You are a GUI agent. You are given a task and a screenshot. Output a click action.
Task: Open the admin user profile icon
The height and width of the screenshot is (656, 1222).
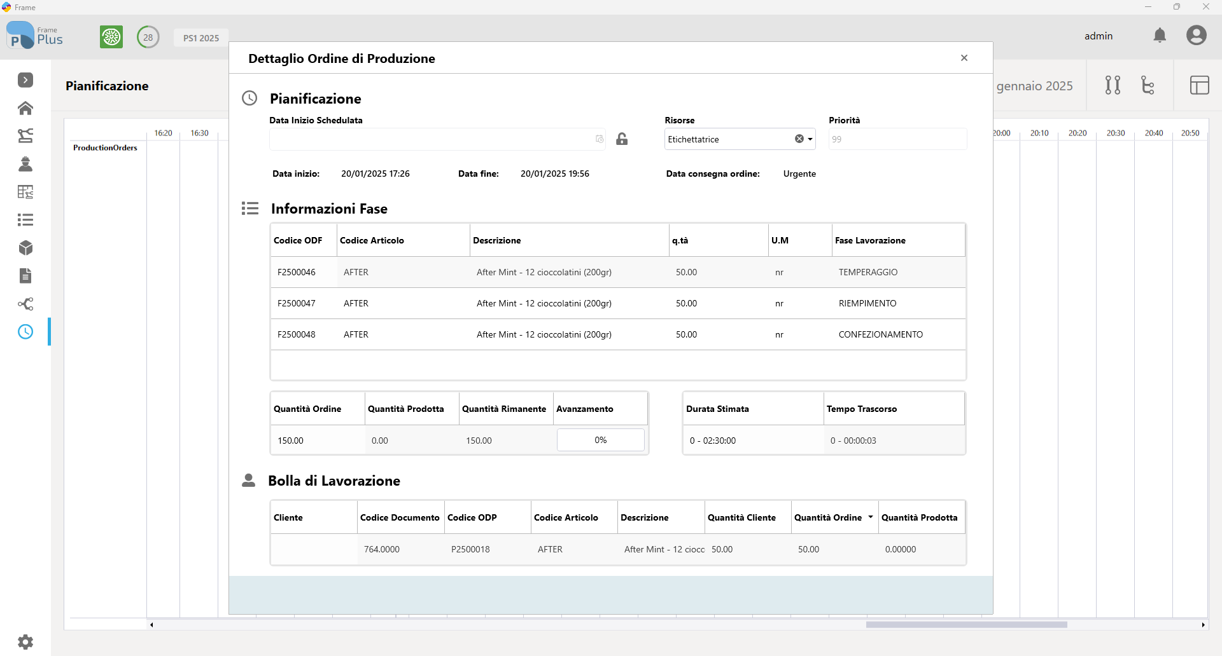pyautogui.click(x=1196, y=36)
